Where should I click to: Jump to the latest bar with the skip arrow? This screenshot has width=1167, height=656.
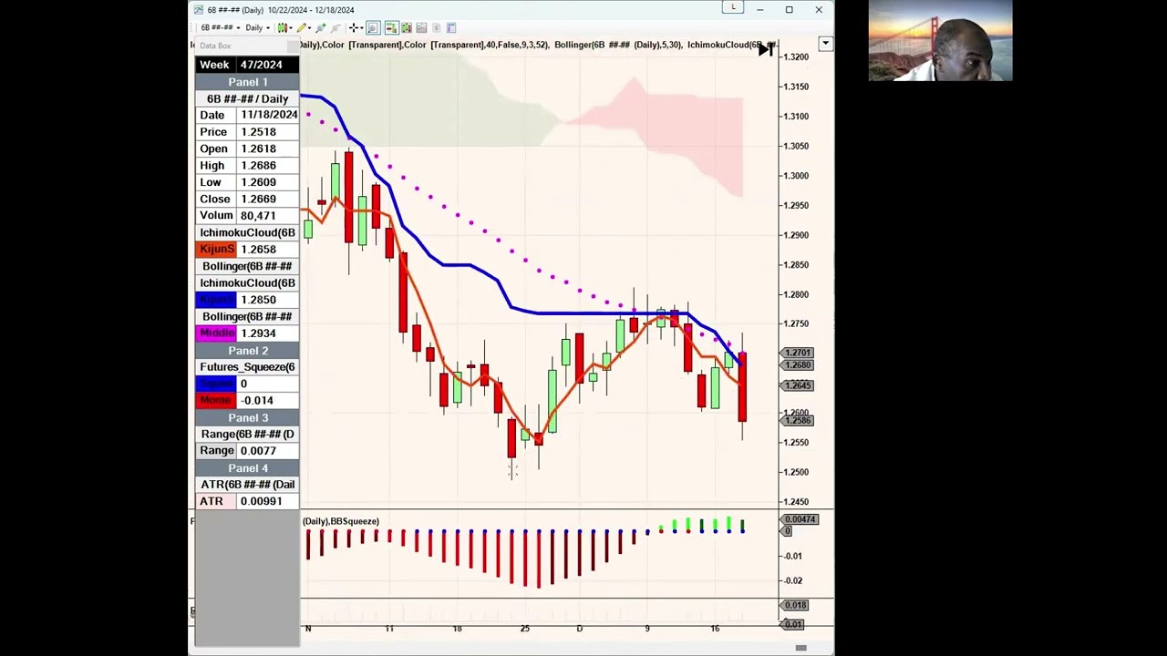tap(765, 50)
